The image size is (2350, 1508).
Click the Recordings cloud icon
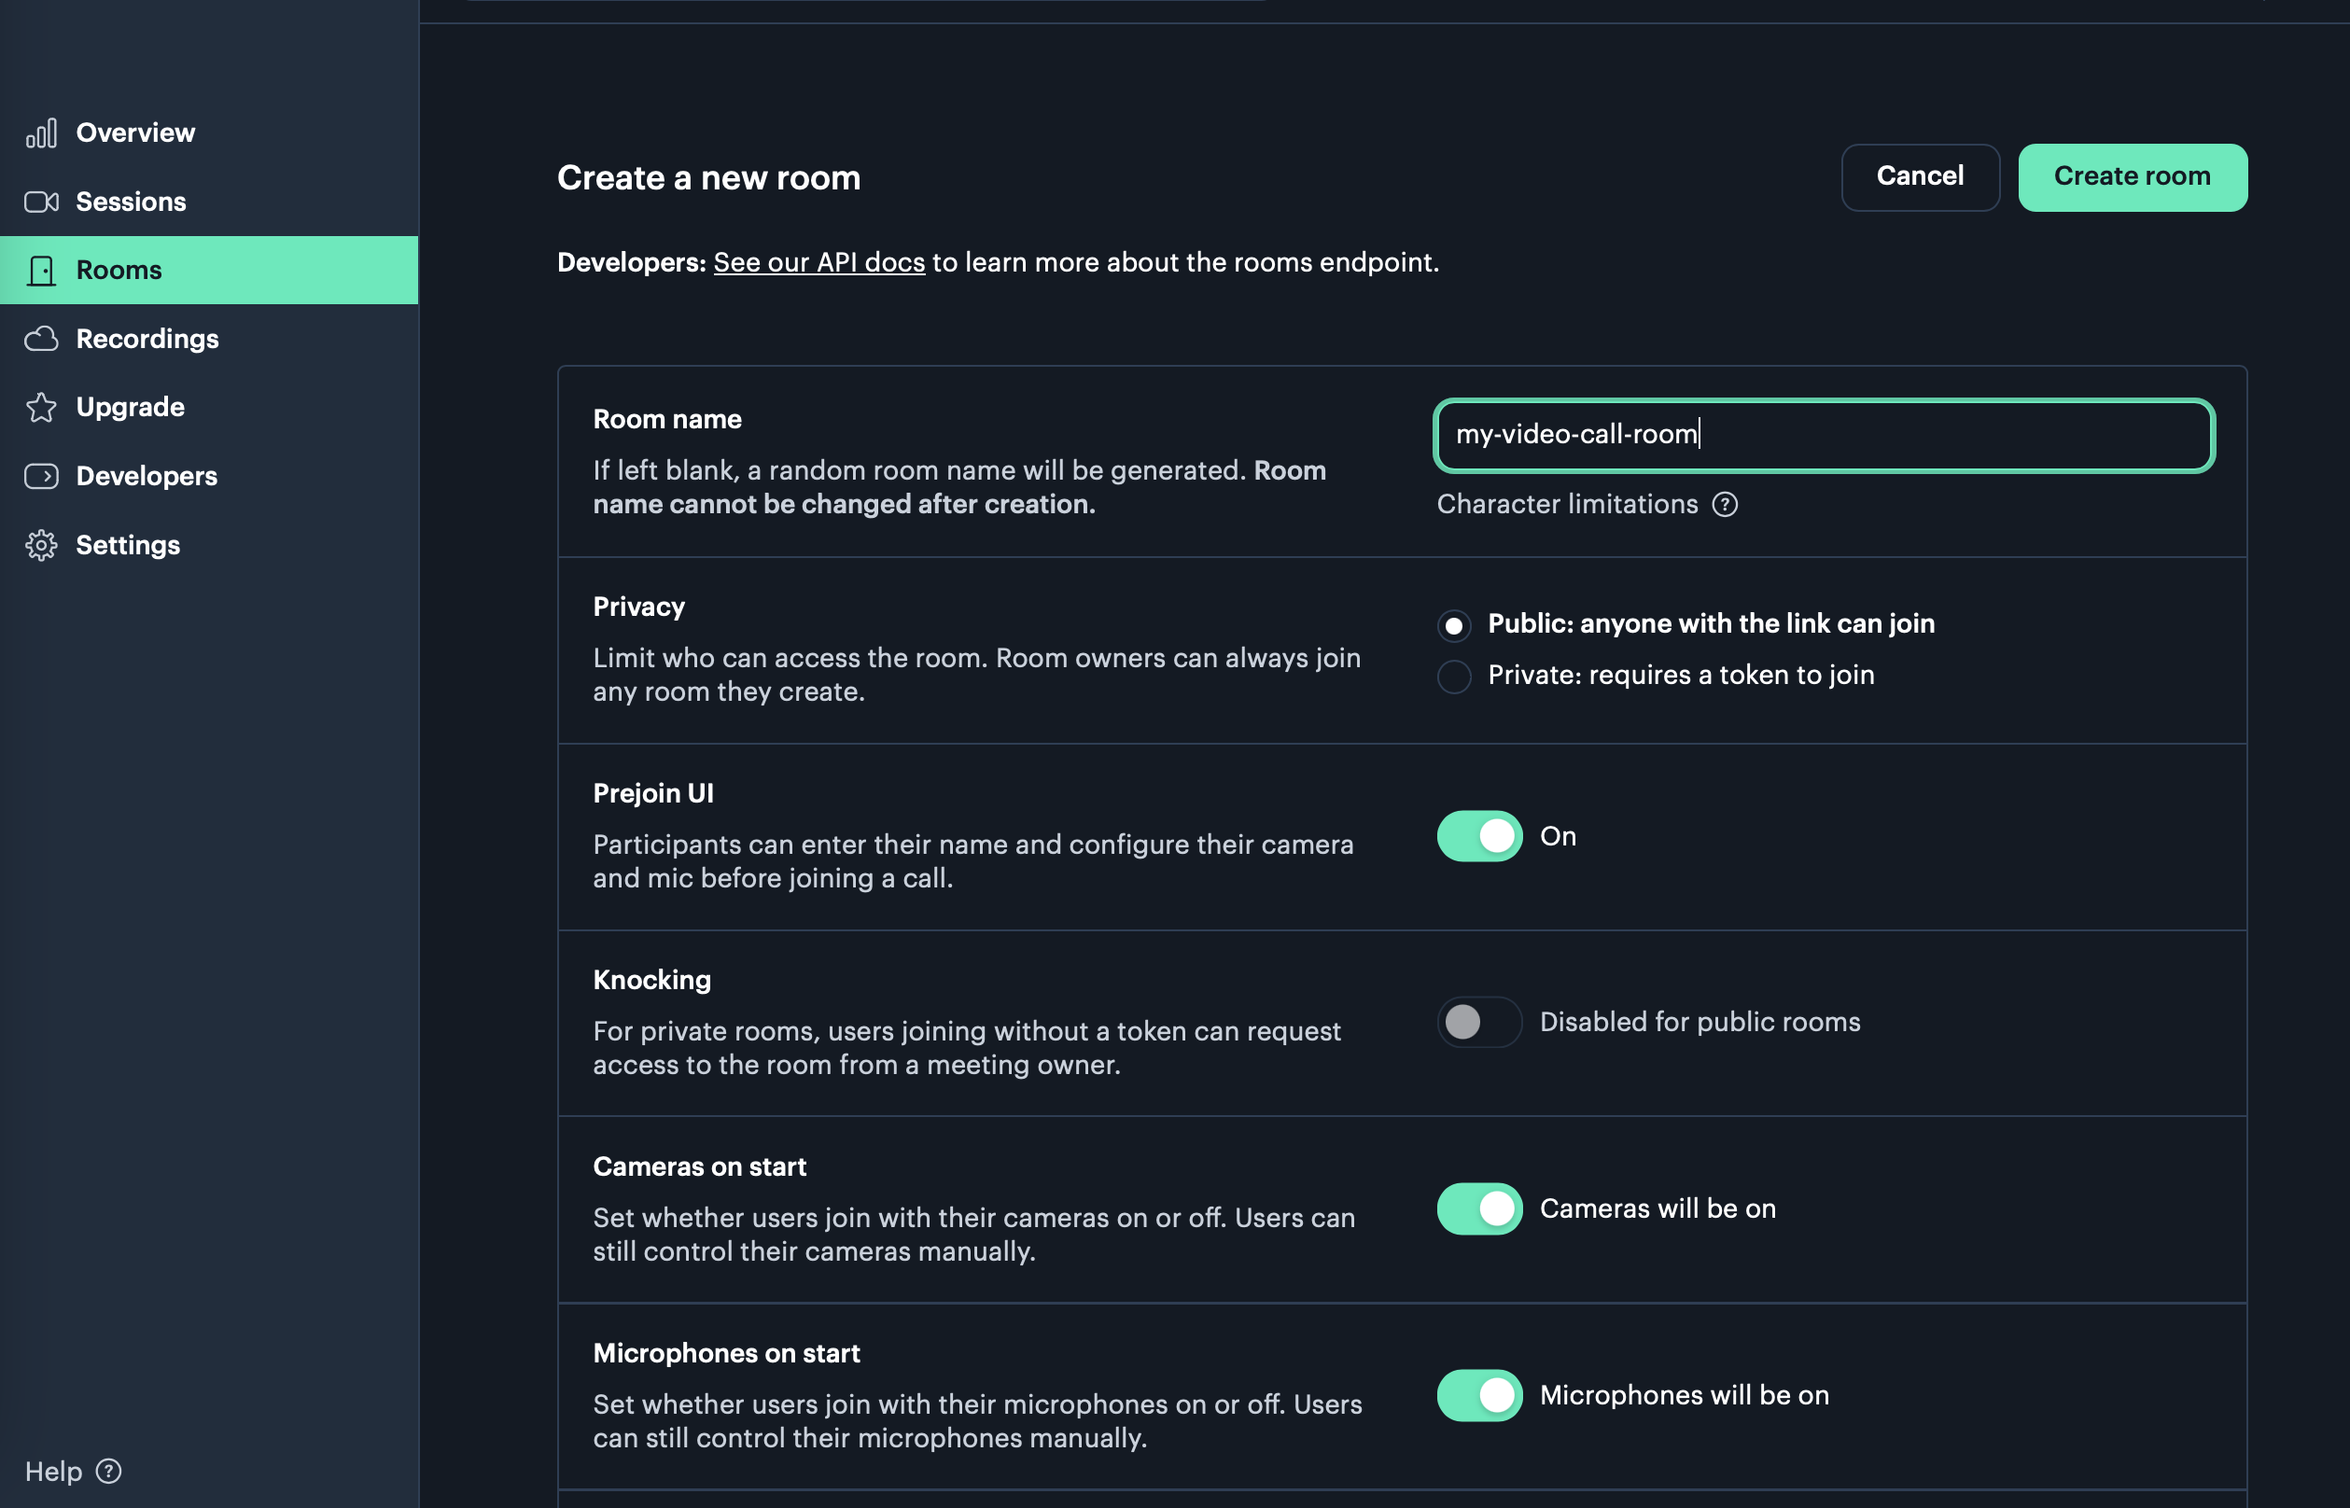point(41,339)
